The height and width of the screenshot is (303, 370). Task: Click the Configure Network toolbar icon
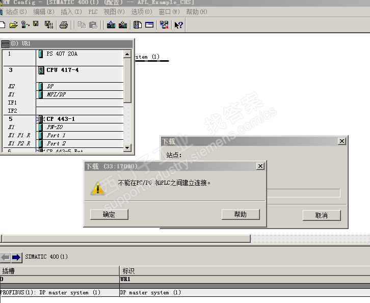click(164, 24)
